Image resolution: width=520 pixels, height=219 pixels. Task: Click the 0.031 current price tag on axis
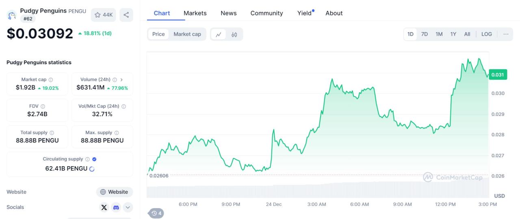[x=497, y=75]
